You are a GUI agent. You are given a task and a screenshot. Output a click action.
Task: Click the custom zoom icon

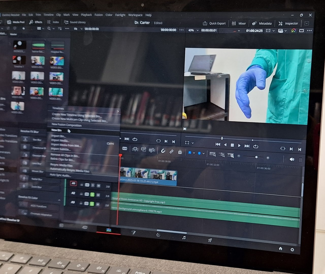[231, 155]
